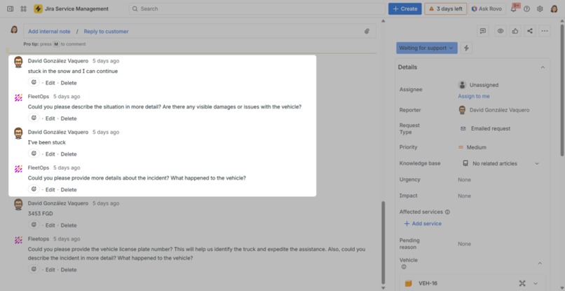
Task: Click the Jira Service Management logo
Action: click(x=71, y=8)
